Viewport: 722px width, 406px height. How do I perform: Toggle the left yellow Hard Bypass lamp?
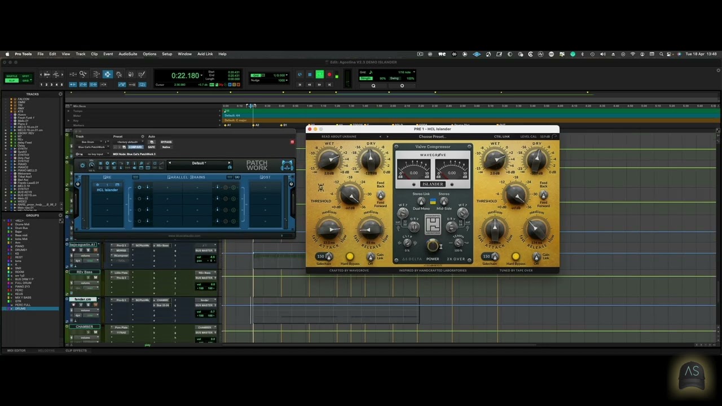pyautogui.click(x=350, y=257)
